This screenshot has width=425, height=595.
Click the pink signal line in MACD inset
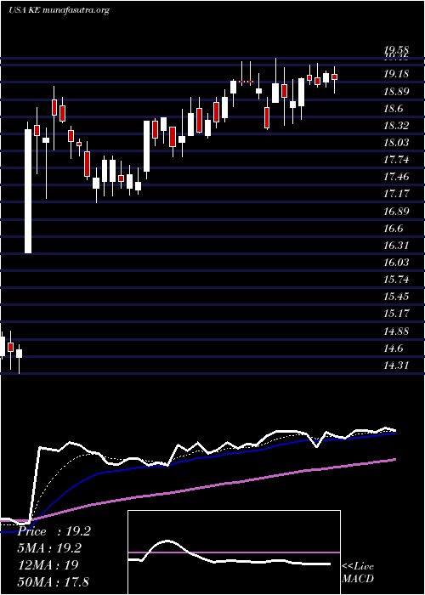point(234,552)
